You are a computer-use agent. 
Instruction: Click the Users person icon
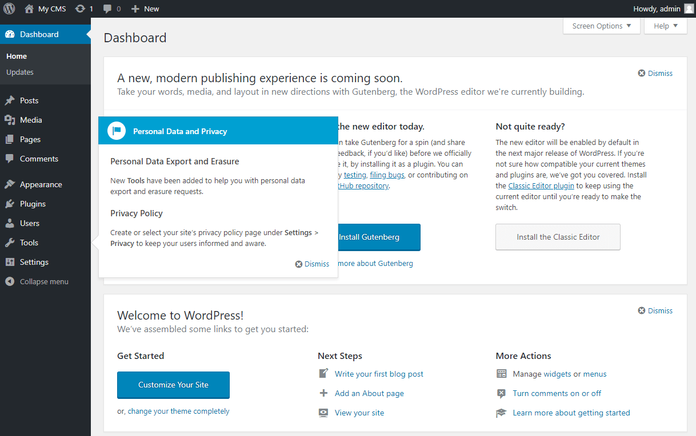click(x=10, y=223)
